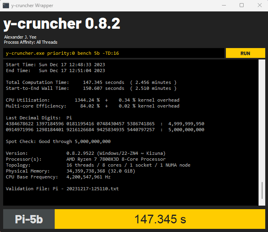Click the Physical Memory 32.0 GiB line
Viewport: 268px width, 232px height.
coord(70,171)
